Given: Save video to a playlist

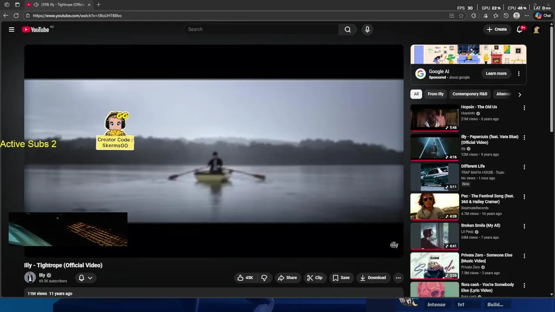Looking at the screenshot, I should 341,278.
